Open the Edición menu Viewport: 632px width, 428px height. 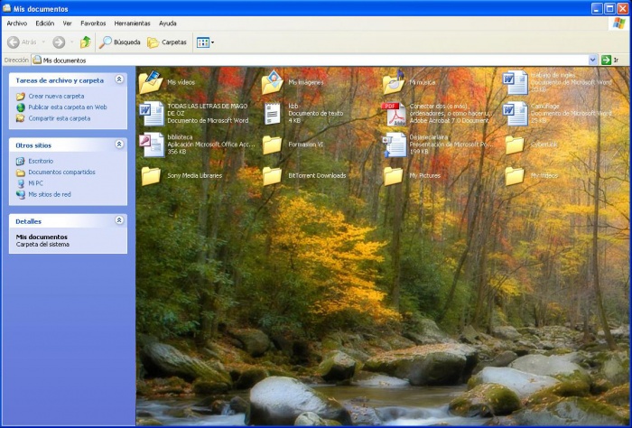point(45,23)
